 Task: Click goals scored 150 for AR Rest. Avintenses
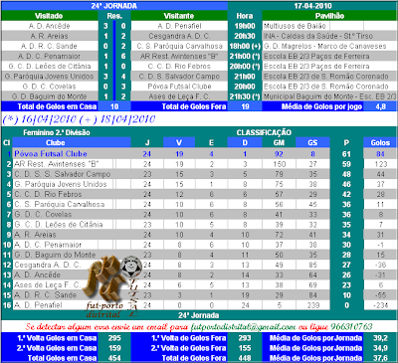click(x=280, y=164)
